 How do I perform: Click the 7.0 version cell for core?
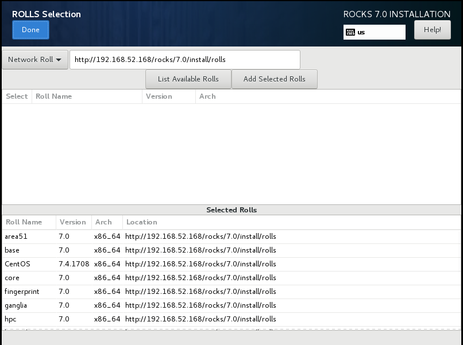click(x=64, y=278)
